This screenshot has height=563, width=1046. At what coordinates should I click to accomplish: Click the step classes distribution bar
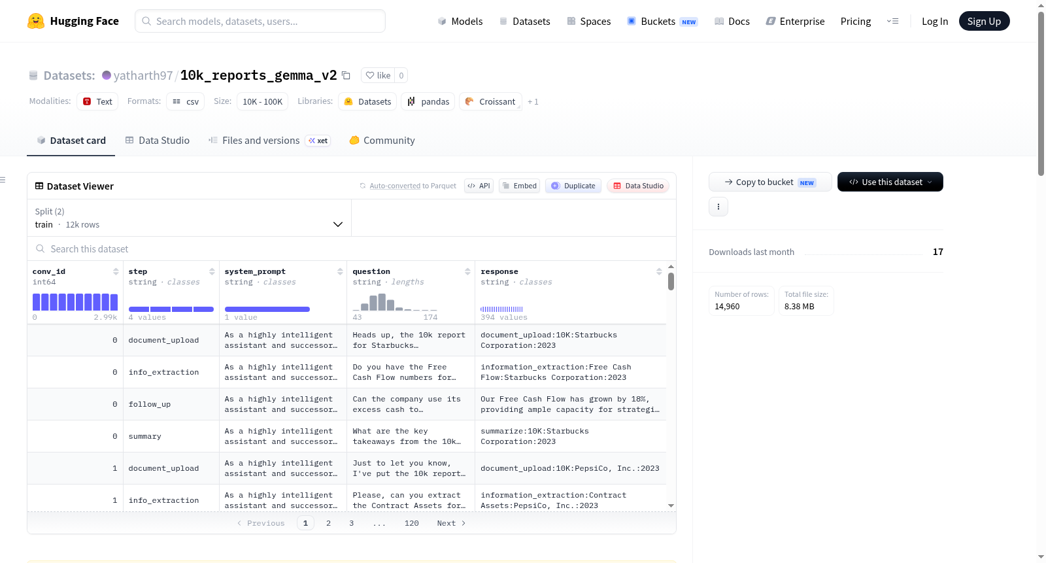[171, 309]
